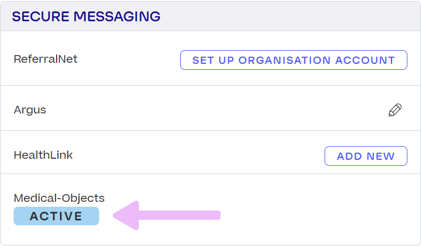Add a new HealthLink account
The height and width of the screenshot is (246, 421).
(x=365, y=156)
